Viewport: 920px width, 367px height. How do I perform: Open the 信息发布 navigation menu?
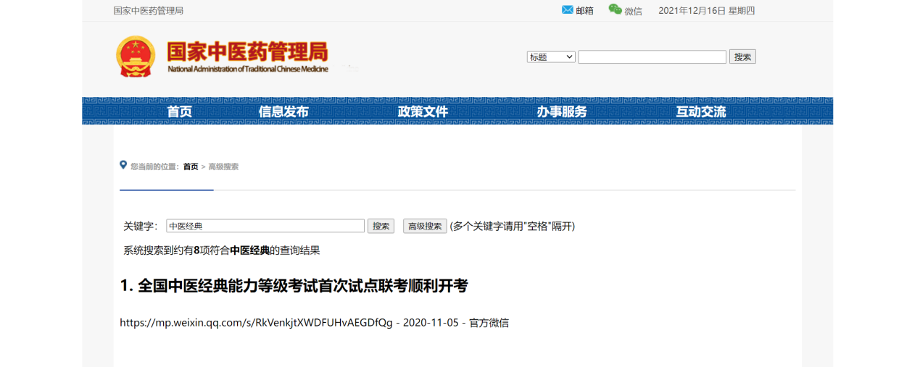283,111
